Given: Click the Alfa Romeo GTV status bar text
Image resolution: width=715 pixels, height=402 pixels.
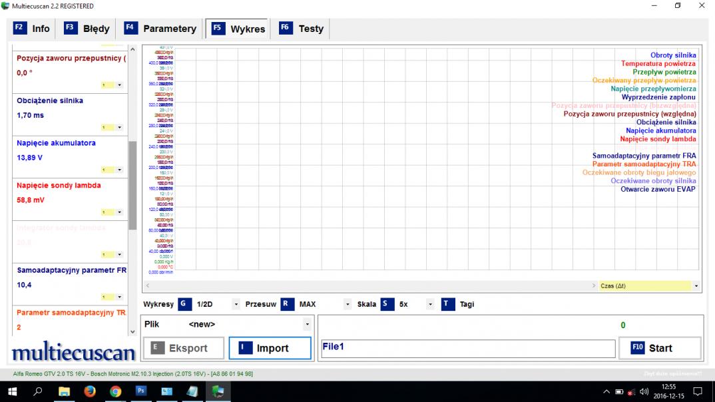Looking at the screenshot, I should tap(132, 374).
